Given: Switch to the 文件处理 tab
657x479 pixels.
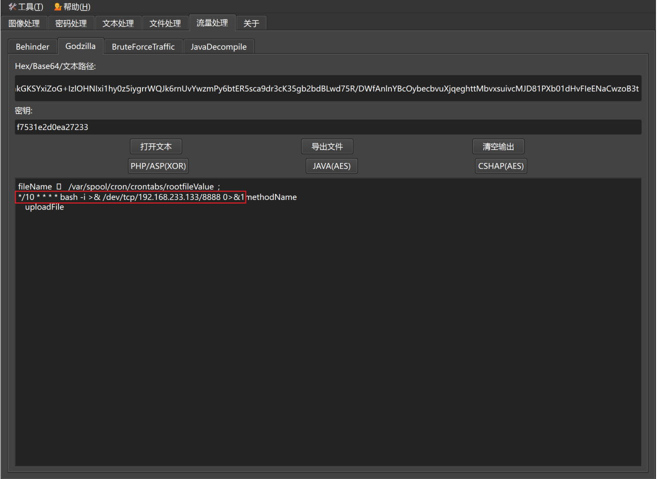Looking at the screenshot, I should click(x=165, y=23).
